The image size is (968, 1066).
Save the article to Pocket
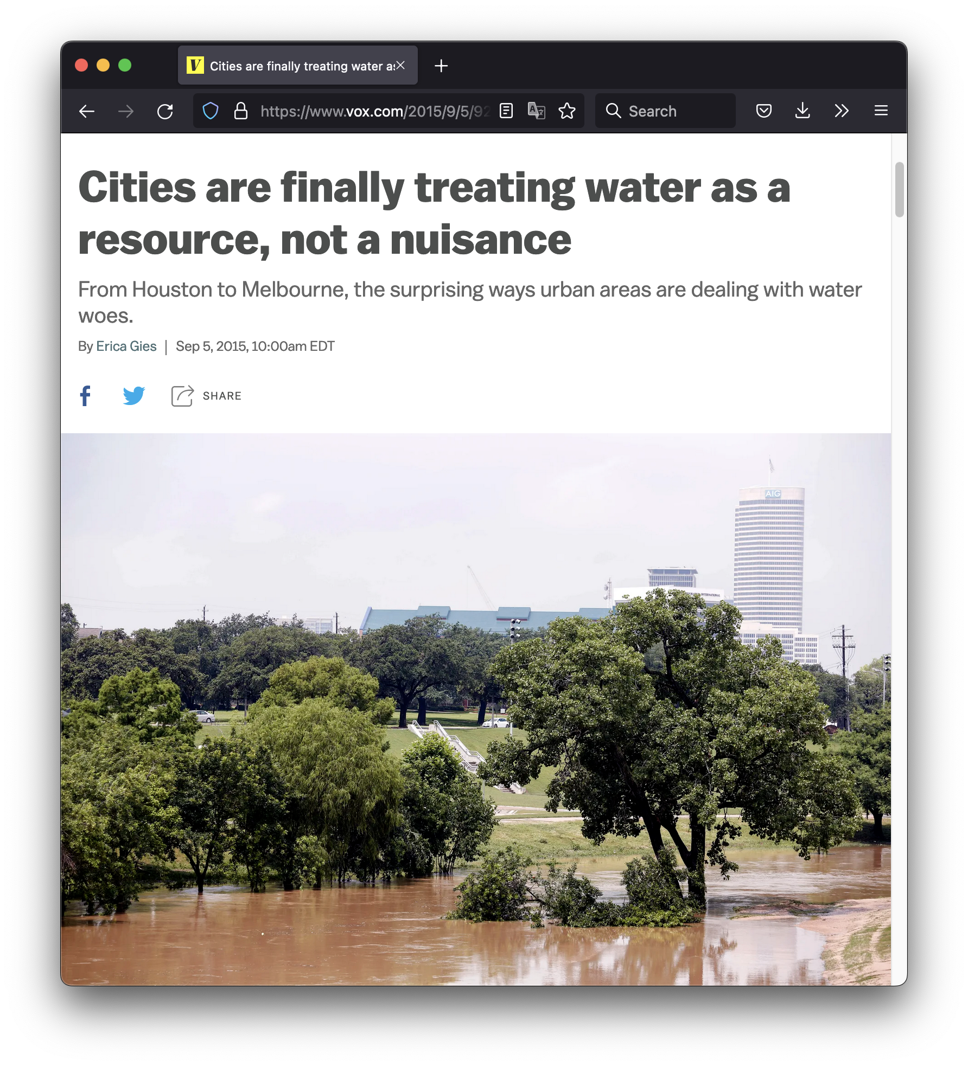tap(764, 111)
